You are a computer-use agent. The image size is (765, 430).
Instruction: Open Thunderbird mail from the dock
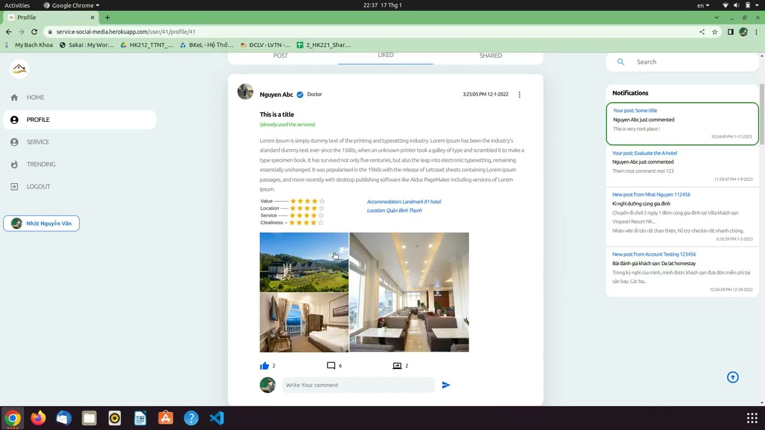point(64,418)
